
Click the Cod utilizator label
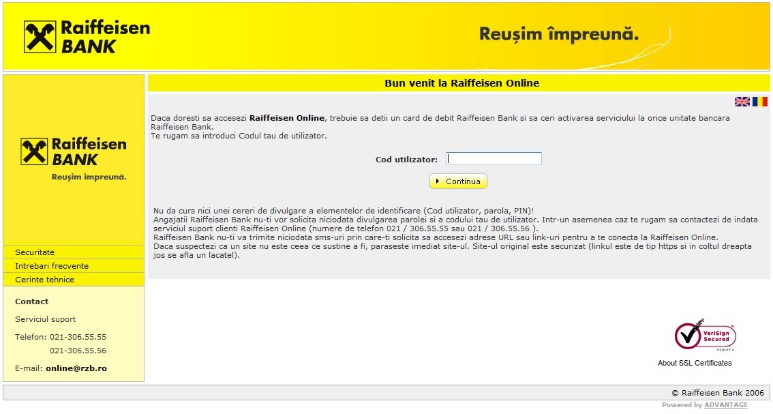click(407, 160)
